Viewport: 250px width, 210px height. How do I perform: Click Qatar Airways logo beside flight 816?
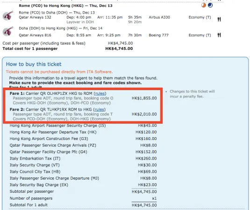click(x=8, y=31)
